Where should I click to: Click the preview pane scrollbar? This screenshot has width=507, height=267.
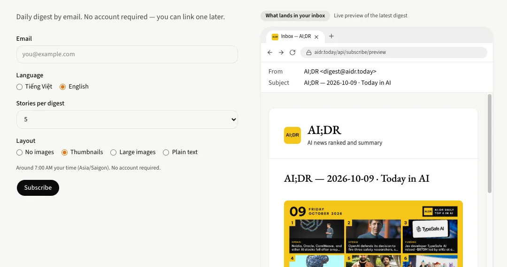[x=490, y=143]
